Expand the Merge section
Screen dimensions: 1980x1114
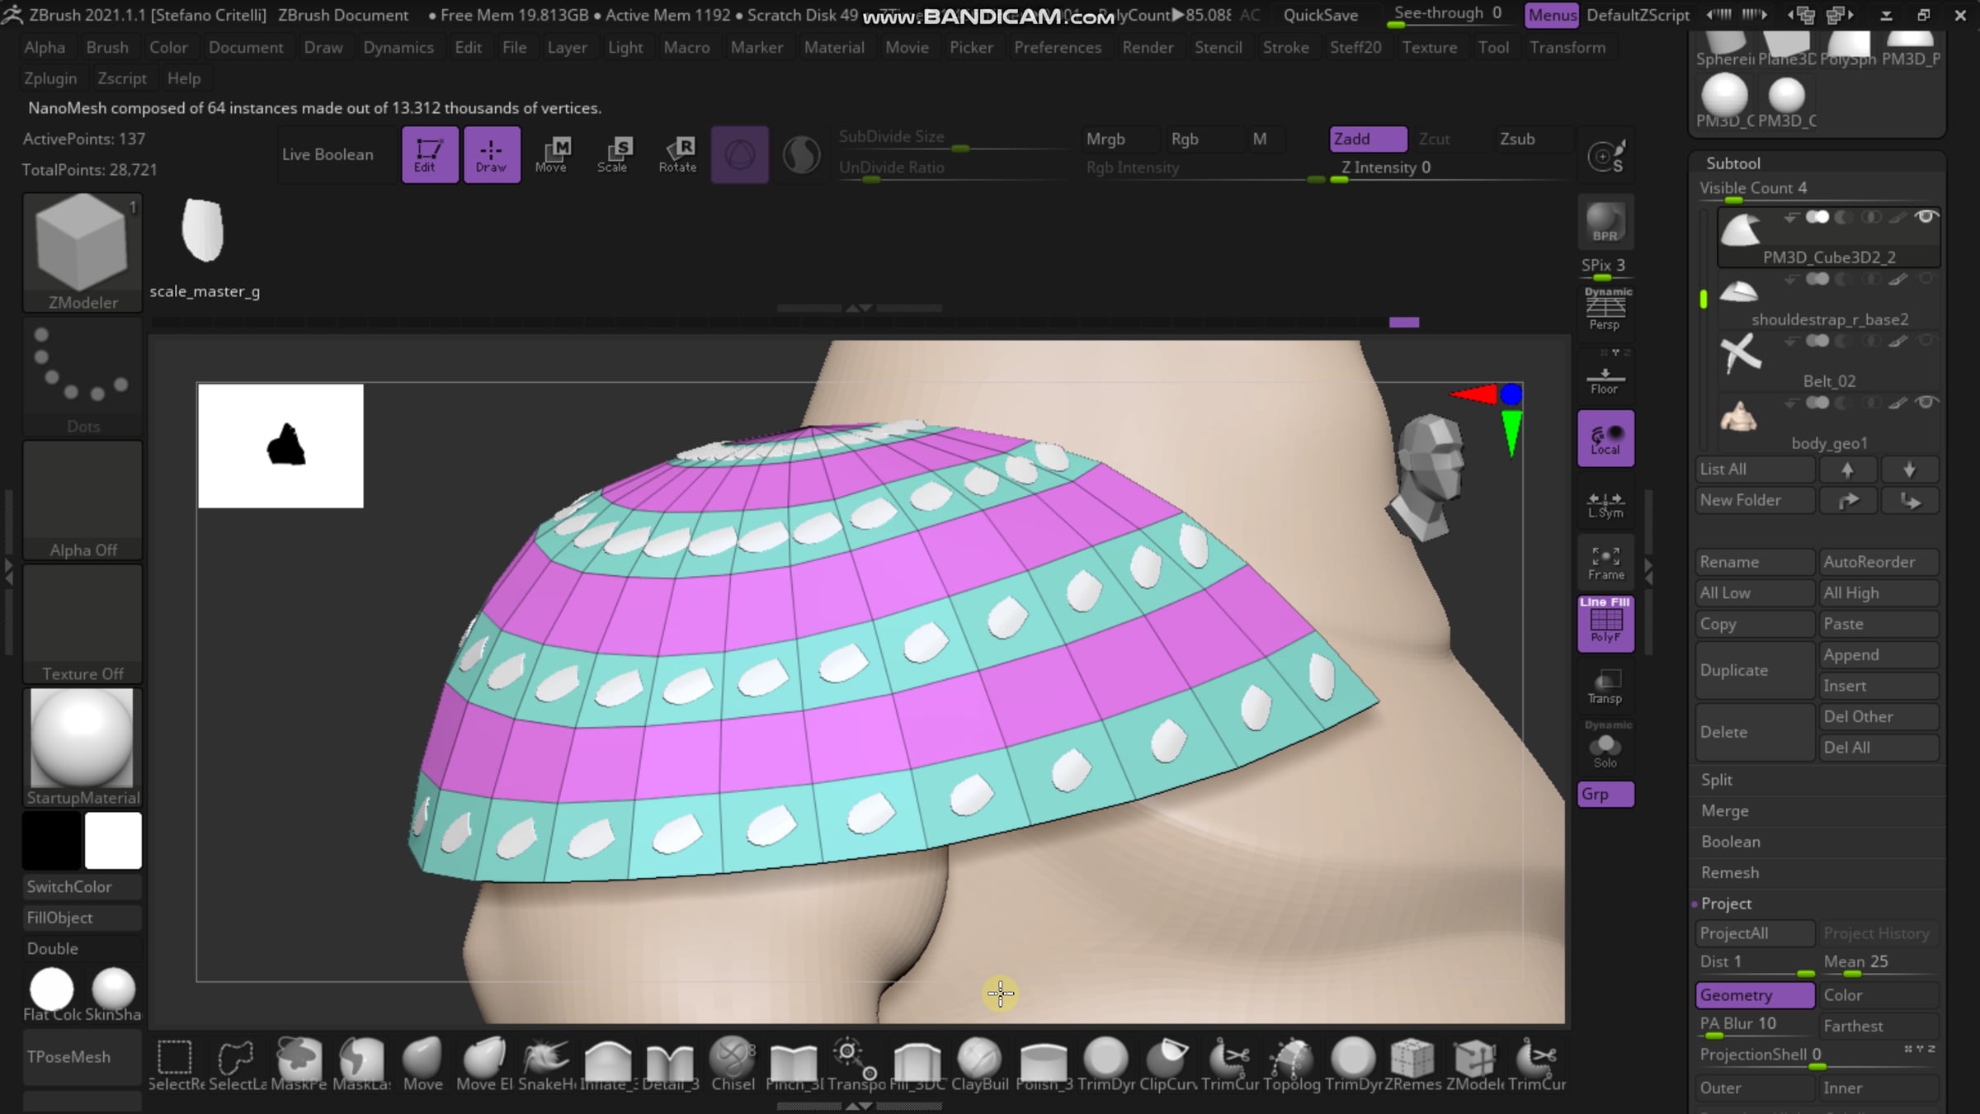coord(1724,811)
